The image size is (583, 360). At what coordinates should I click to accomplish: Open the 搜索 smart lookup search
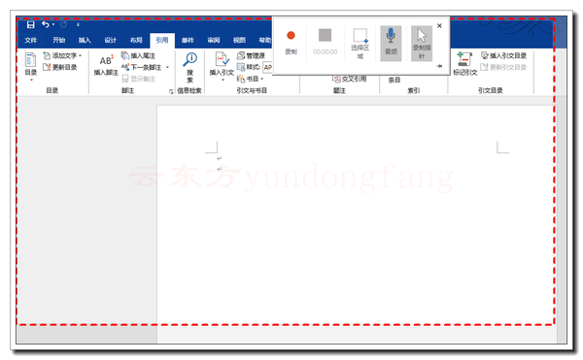click(190, 68)
